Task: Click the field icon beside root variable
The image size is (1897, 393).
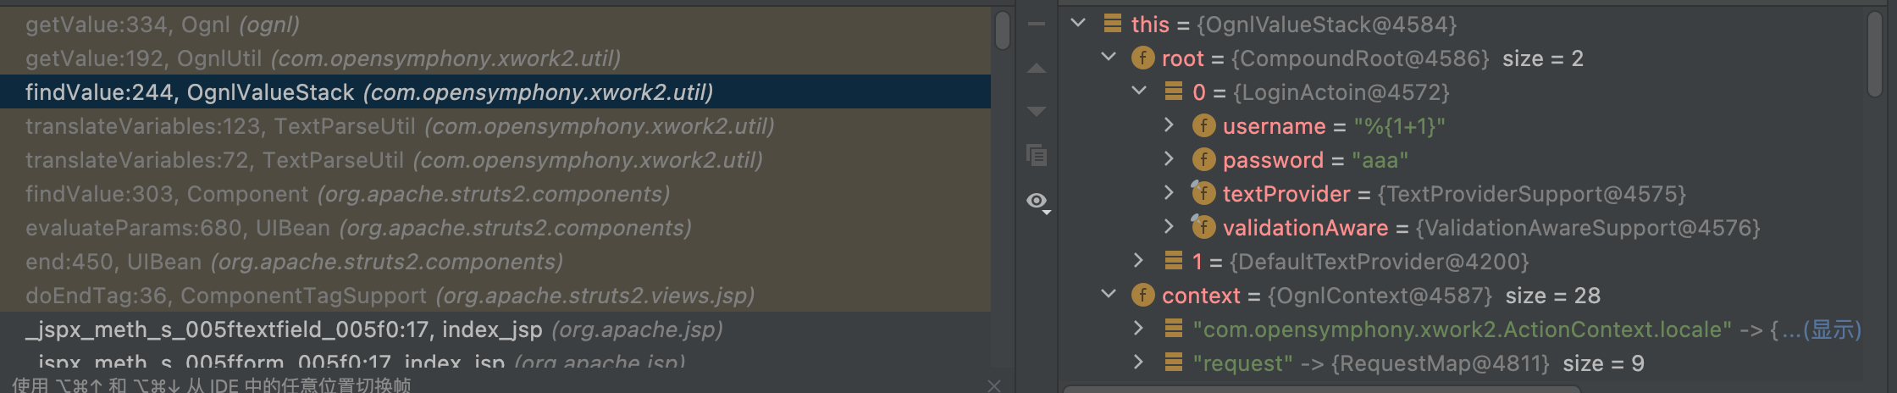Action: [x=1142, y=58]
